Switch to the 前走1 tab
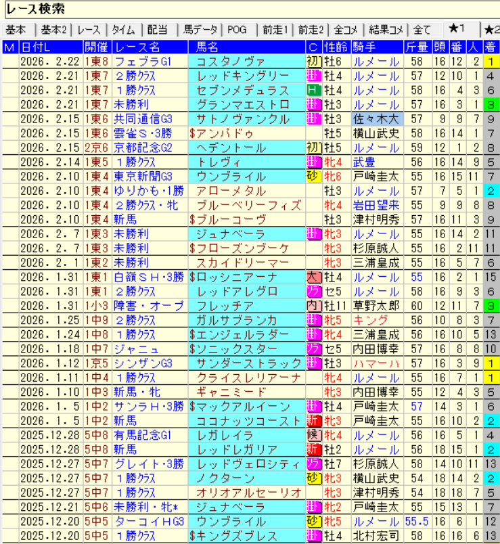 coord(275,30)
